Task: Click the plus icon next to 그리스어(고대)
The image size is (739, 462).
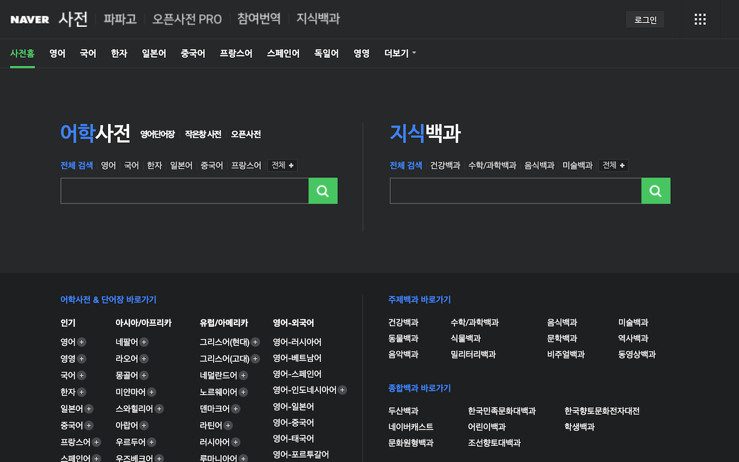Action: 256,359
